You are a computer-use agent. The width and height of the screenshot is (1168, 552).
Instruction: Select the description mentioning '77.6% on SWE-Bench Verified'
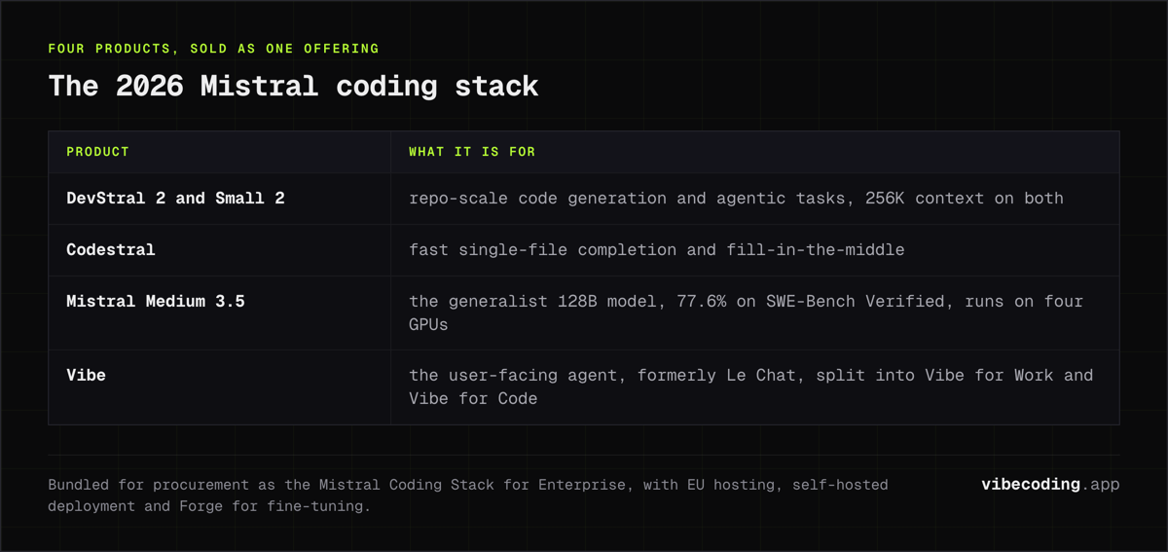click(747, 313)
